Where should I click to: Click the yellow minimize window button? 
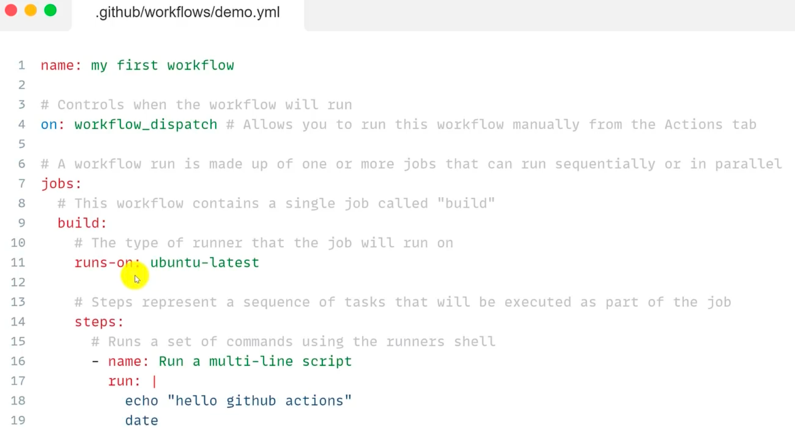point(30,10)
